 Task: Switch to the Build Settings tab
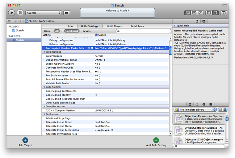point(90,26)
